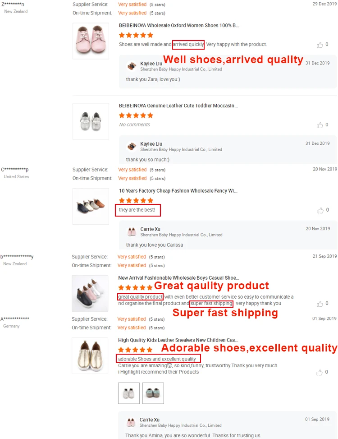Open "New Arrival Fashionable Wholesale Boys Casual Shoe" link

point(178,278)
